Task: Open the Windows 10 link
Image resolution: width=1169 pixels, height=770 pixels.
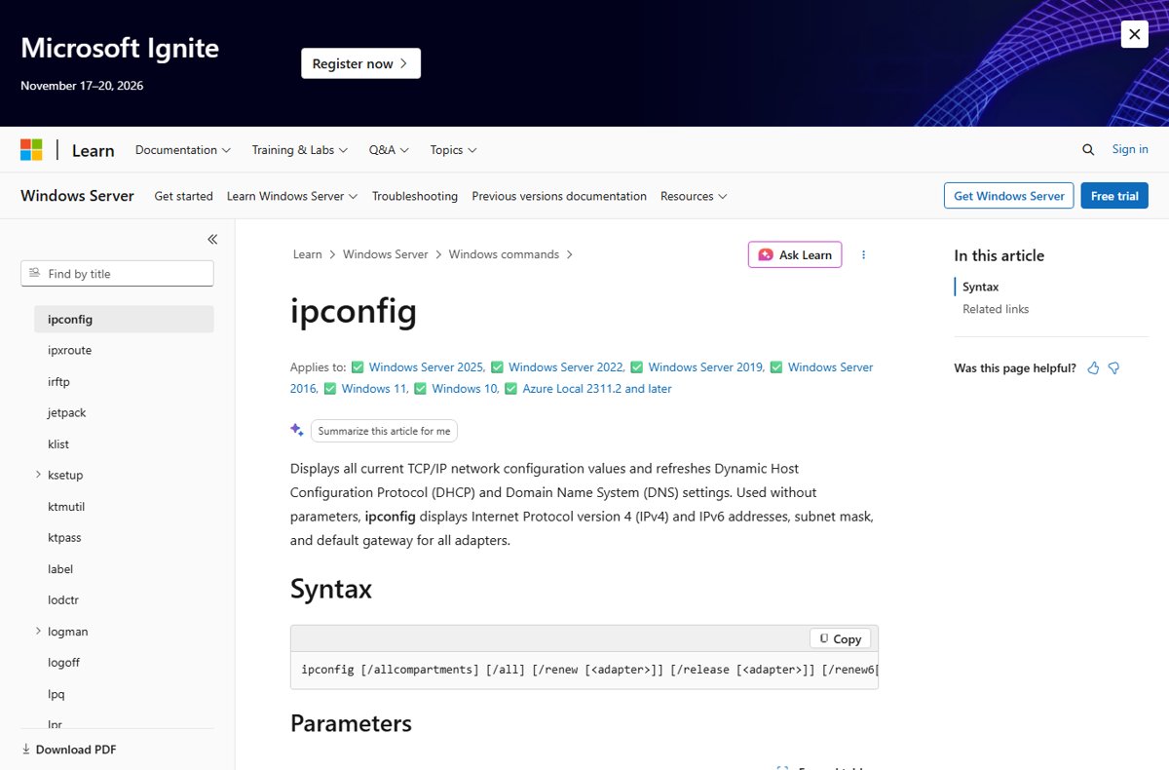Action: click(466, 389)
